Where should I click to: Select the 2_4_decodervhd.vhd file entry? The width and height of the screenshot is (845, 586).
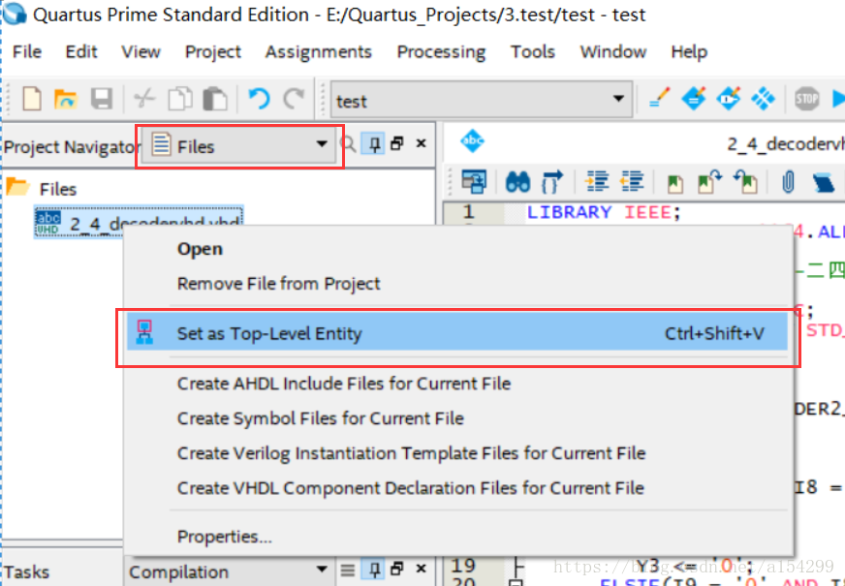[x=139, y=222]
